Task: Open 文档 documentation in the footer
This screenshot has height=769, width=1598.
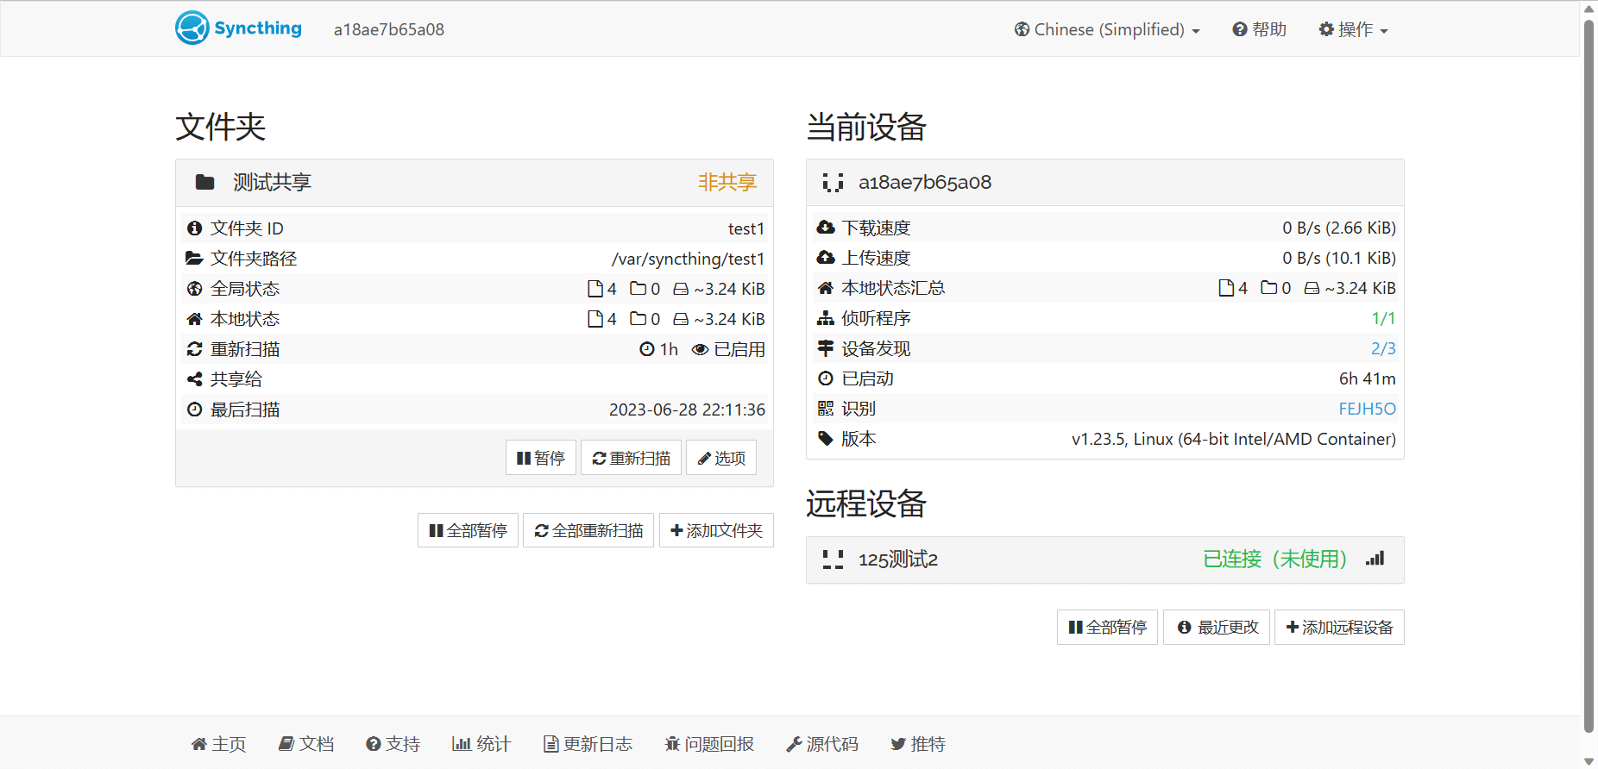Action: (306, 744)
